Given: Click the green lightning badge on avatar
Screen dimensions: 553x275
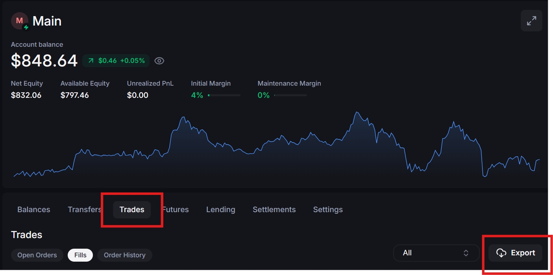Looking at the screenshot, I should [x=26, y=27].
